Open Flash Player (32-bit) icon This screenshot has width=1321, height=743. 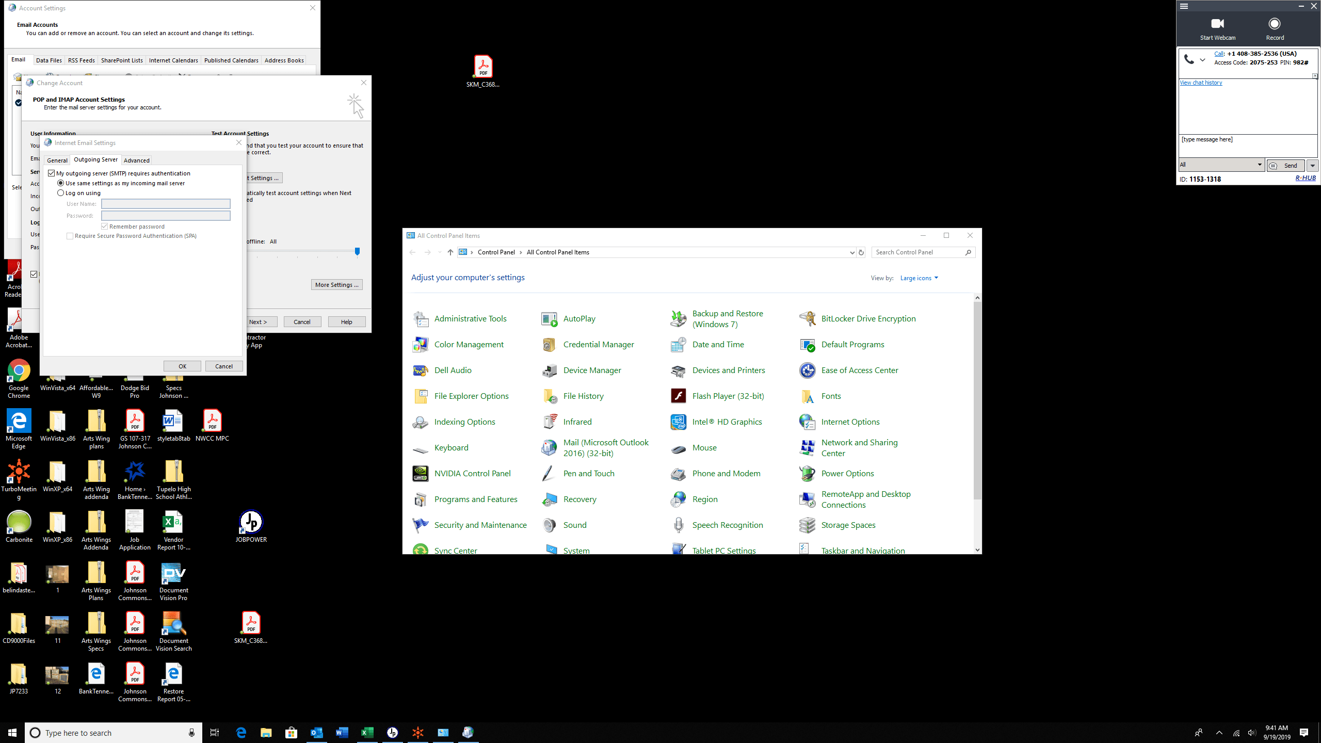click(x=678, y=396)
